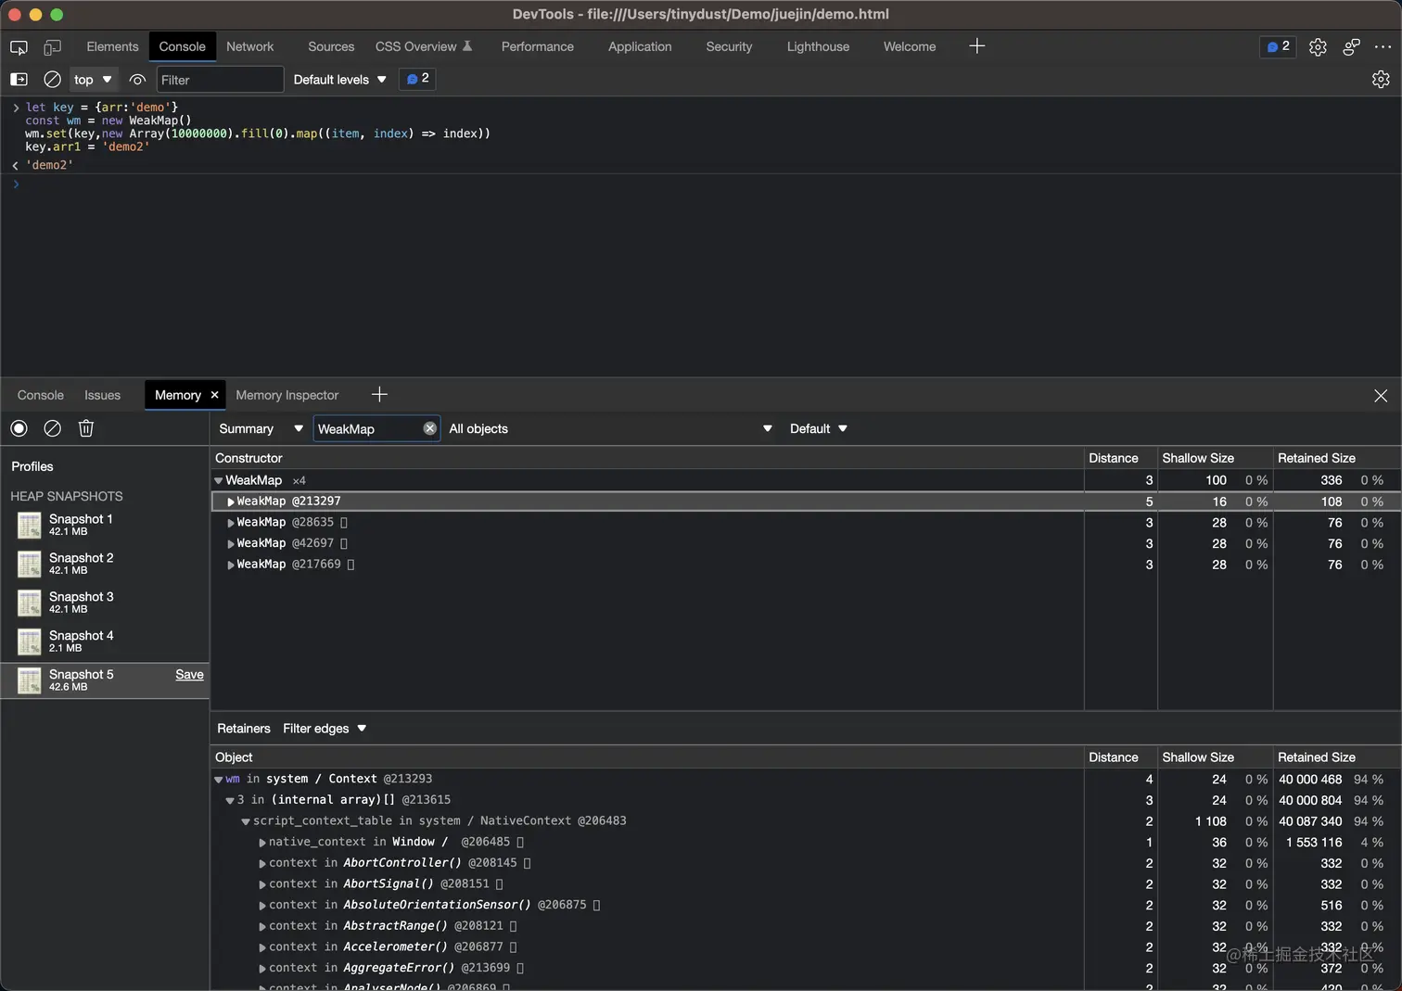1402x991 pixels.
Task: Focus the console Filter input field
Action: pos(220,80)
